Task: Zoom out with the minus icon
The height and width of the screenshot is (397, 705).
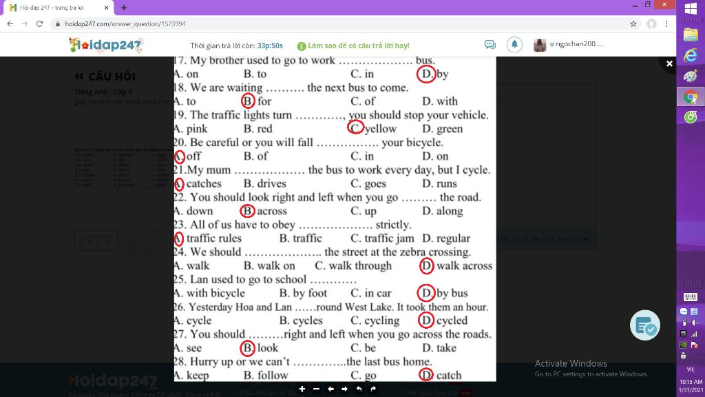Action: [x=316, y=389]
